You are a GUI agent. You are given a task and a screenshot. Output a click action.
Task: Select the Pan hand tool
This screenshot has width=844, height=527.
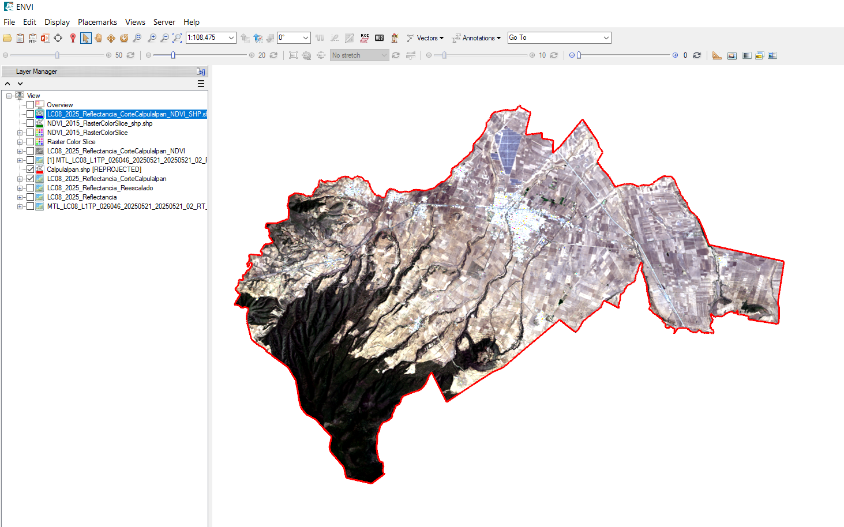pos(98,38)
